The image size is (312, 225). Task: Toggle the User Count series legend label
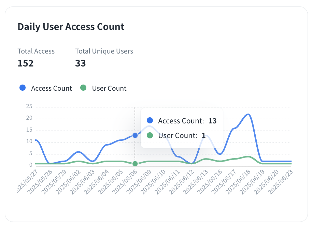(109, 88)
